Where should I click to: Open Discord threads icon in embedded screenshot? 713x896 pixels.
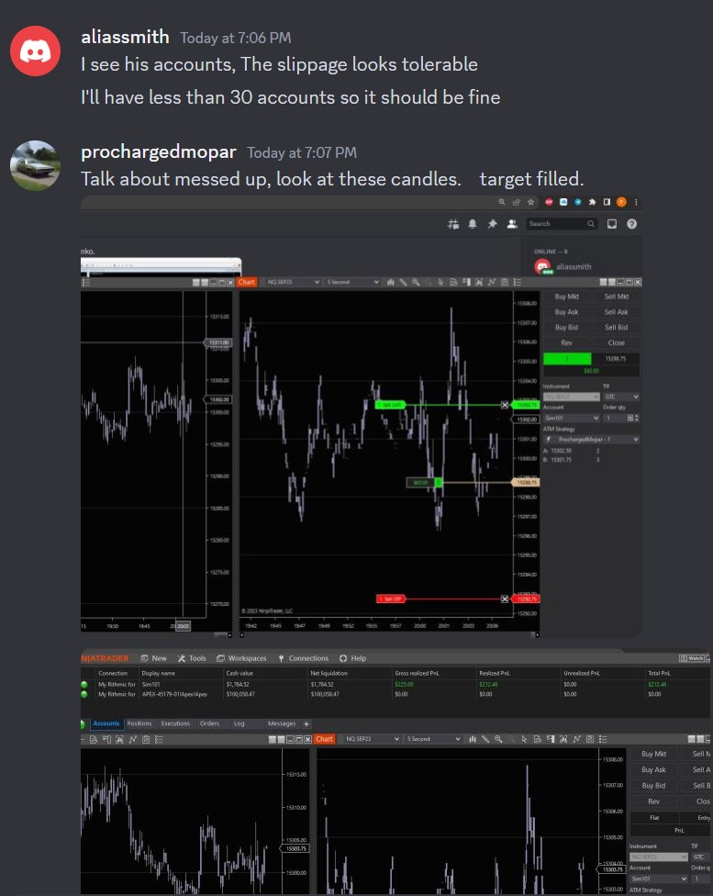(x=453, y=224)
